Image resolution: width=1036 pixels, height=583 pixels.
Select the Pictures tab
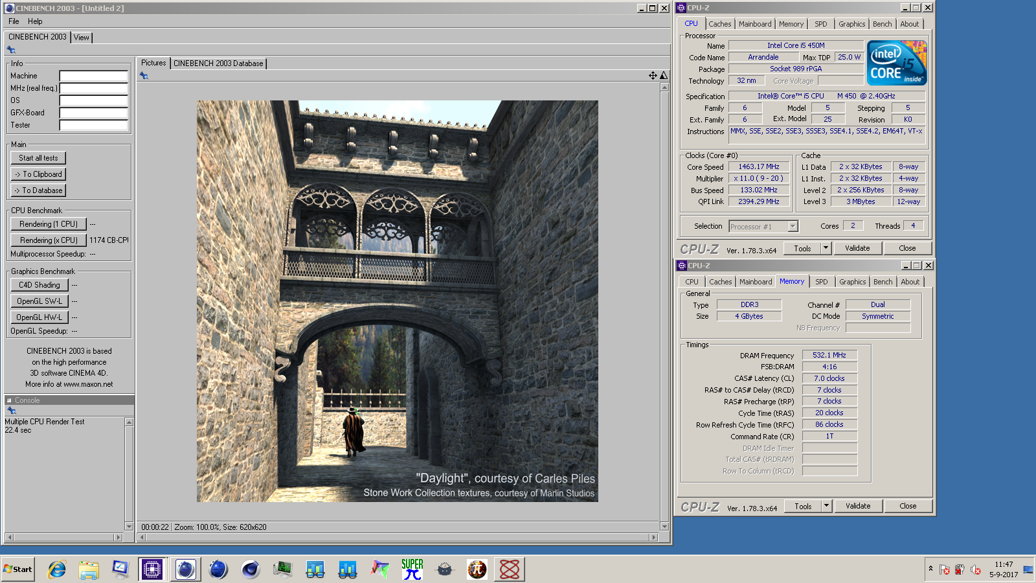click(x=153, y=63)
